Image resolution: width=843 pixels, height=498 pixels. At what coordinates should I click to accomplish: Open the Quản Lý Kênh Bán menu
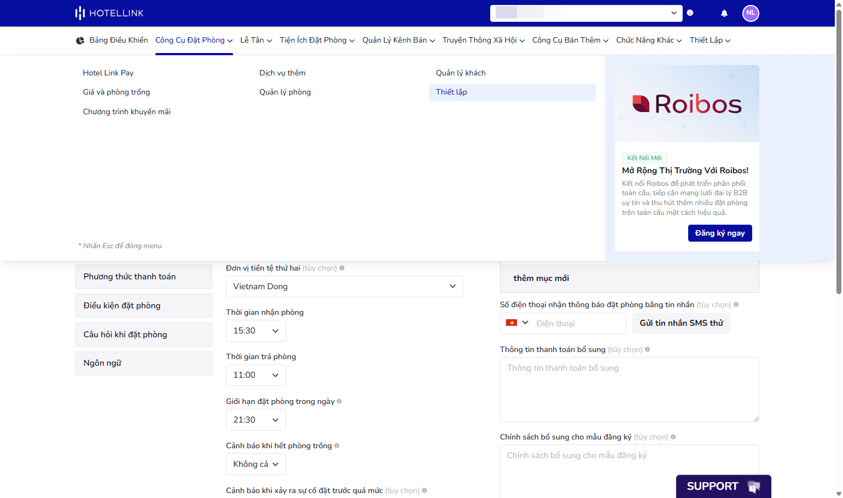tap(398, 40)
